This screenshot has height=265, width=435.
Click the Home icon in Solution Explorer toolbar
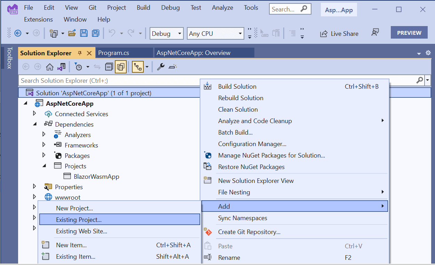(50, 67)
